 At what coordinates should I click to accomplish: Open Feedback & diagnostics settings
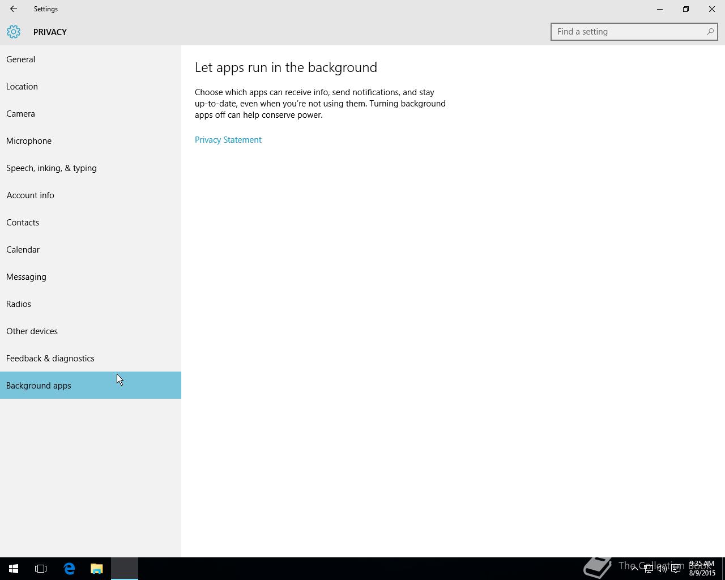91,358
